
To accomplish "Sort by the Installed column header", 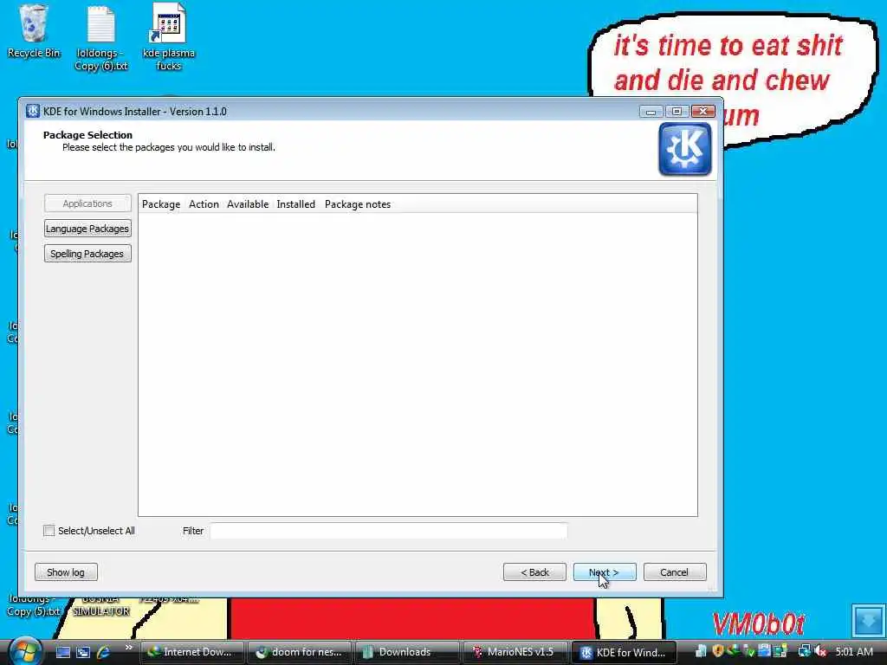I will (x=296, y=204).
